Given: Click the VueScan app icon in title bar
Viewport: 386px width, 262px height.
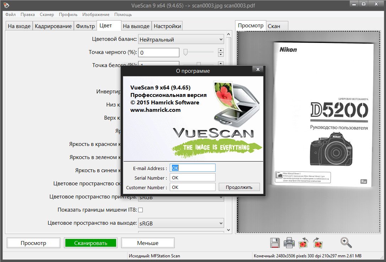Looking at the screenshot, I should [6, 5].
